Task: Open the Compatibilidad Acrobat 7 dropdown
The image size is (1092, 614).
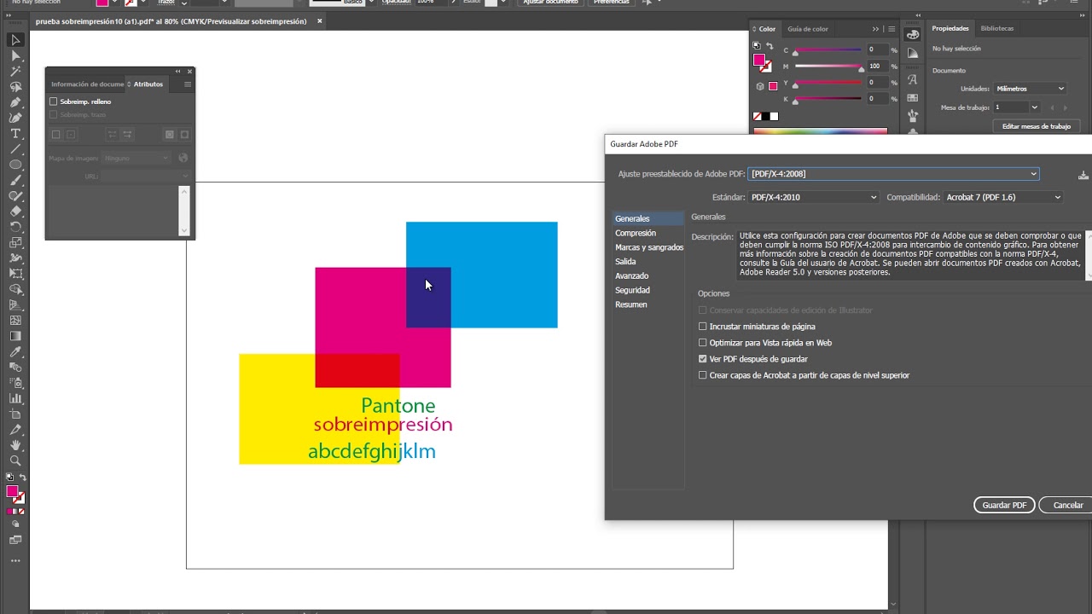Action: point(1003,197)
